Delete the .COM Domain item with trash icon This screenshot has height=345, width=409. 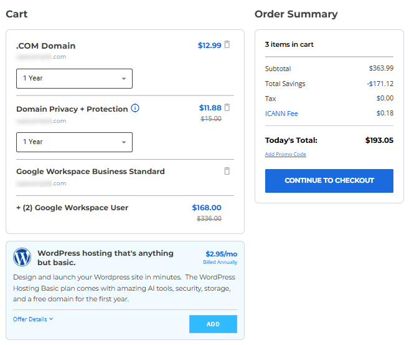(x=227, y=45)
